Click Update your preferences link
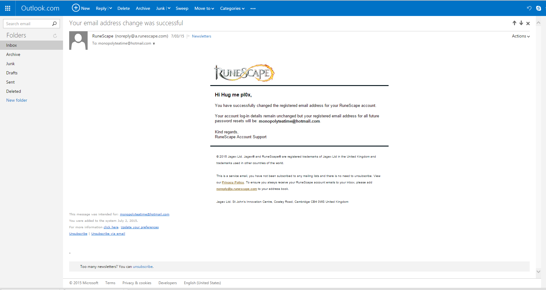 coord(140,227)
